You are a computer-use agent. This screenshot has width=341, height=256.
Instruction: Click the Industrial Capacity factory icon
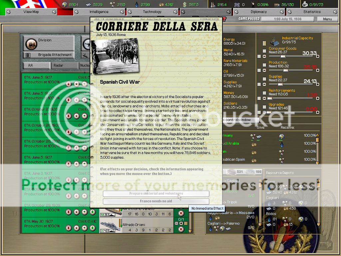(x=274, y=42)
